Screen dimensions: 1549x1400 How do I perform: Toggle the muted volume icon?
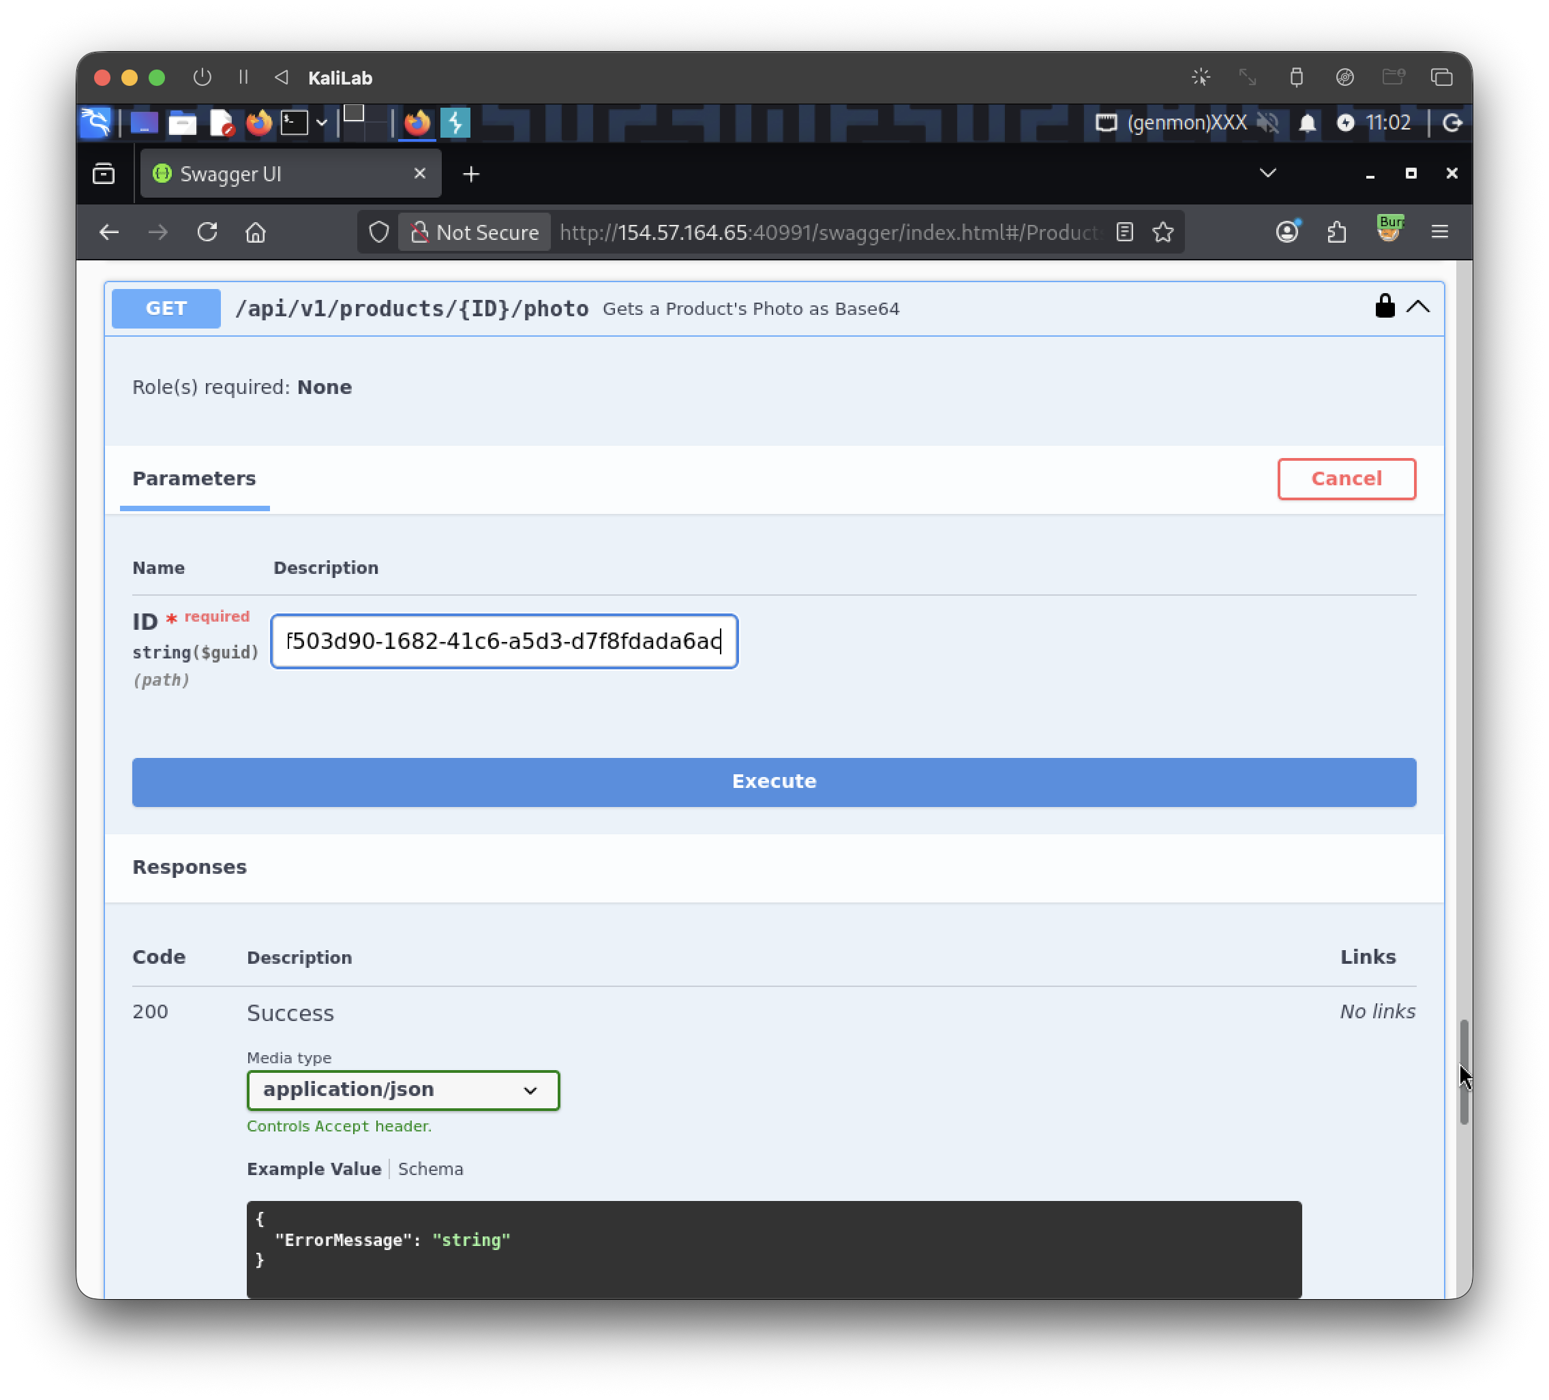[x=1269, y=123]
